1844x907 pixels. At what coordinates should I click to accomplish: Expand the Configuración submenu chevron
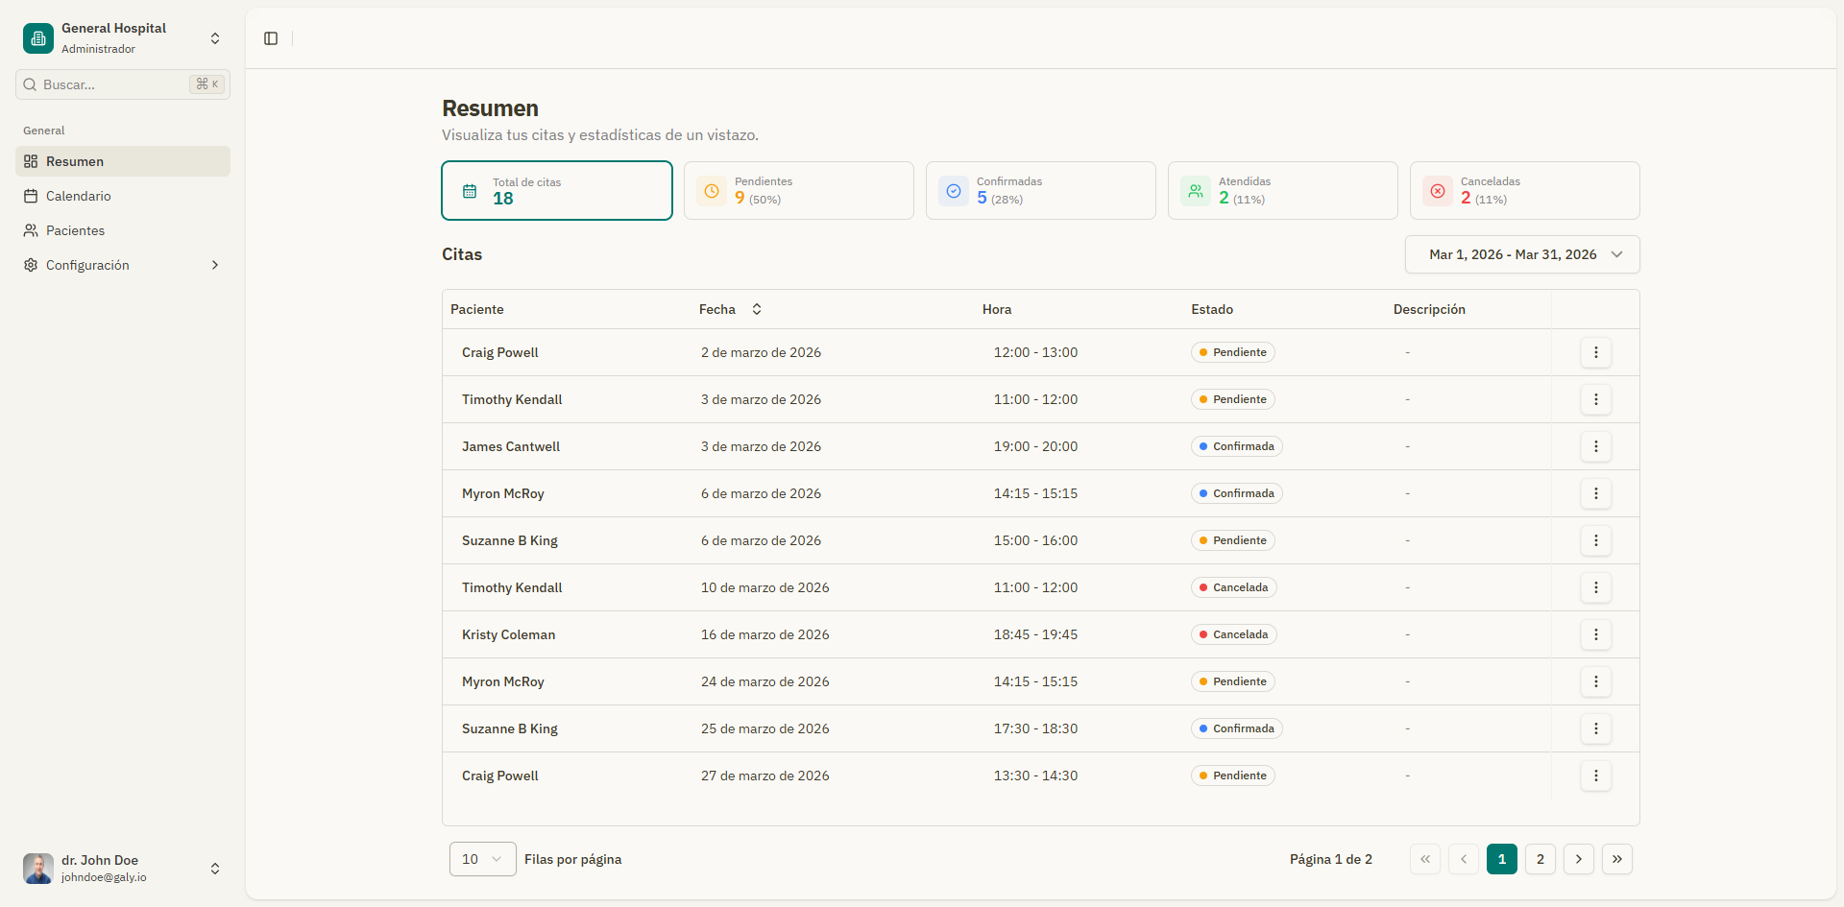click(214, 265)
